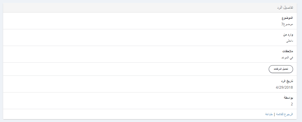Click the بواسطة field label
Image resolution: width=302 pixels, height=122 pixels.
[288, 98]
